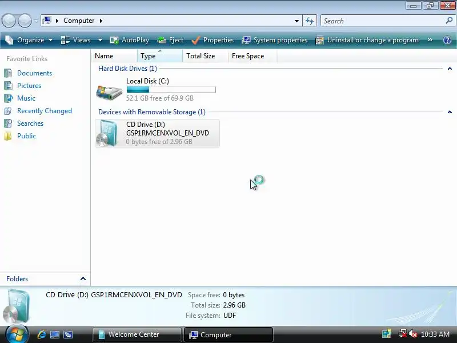Launch Internet Explorer from Quick Launch
Viewport: 457px width, 343px height.
(42, 334)
